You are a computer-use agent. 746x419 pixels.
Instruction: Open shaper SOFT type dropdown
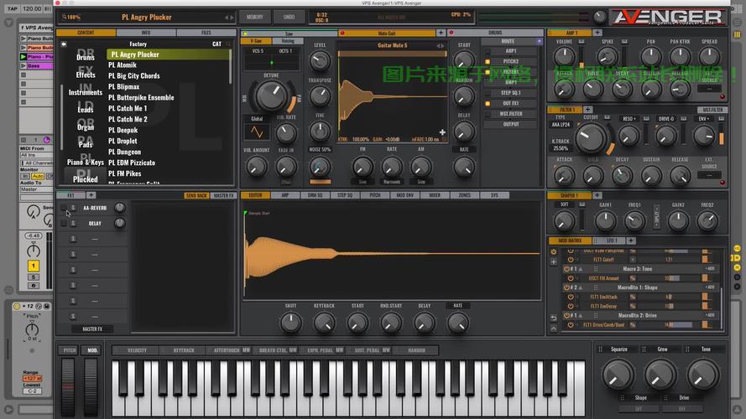pyautogui.click(x=564, y=204)
